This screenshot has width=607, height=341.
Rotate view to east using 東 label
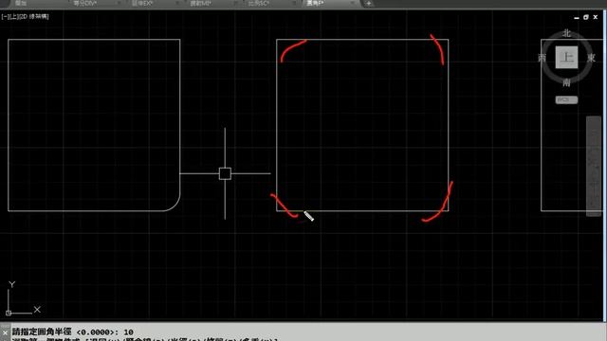click(591, 58)
